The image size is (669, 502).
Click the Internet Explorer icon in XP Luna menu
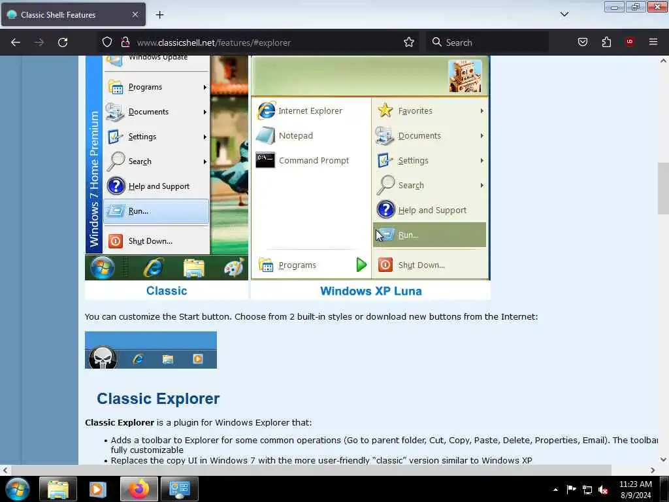(267, 110)
